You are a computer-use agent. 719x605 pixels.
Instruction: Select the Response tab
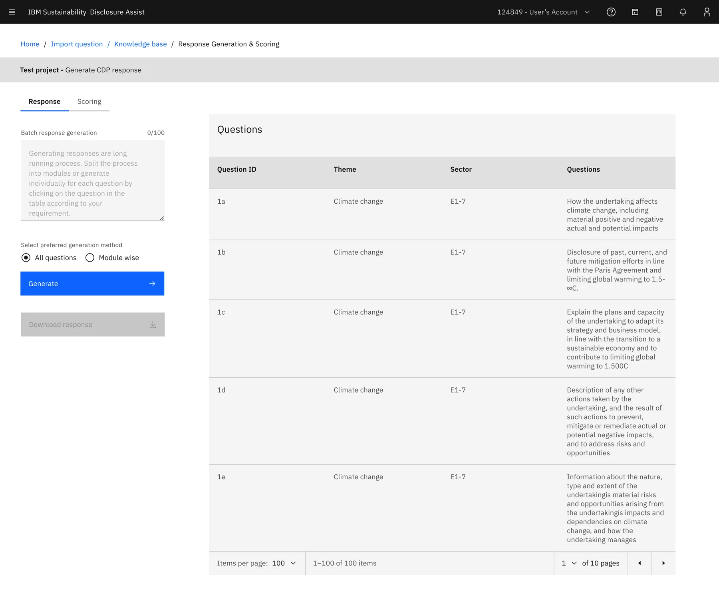click(x=44, y=101)
